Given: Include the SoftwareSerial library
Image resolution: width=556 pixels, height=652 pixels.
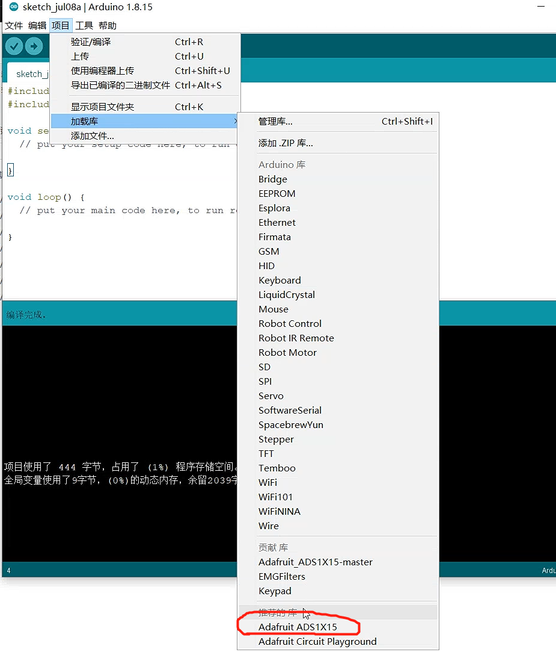Looking at the screenshot, I should tap(290, 410).
